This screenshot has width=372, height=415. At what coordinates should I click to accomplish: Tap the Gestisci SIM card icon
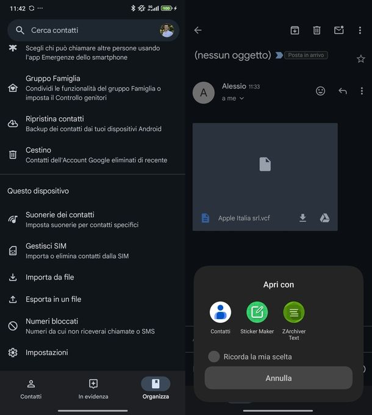(13, 251)
